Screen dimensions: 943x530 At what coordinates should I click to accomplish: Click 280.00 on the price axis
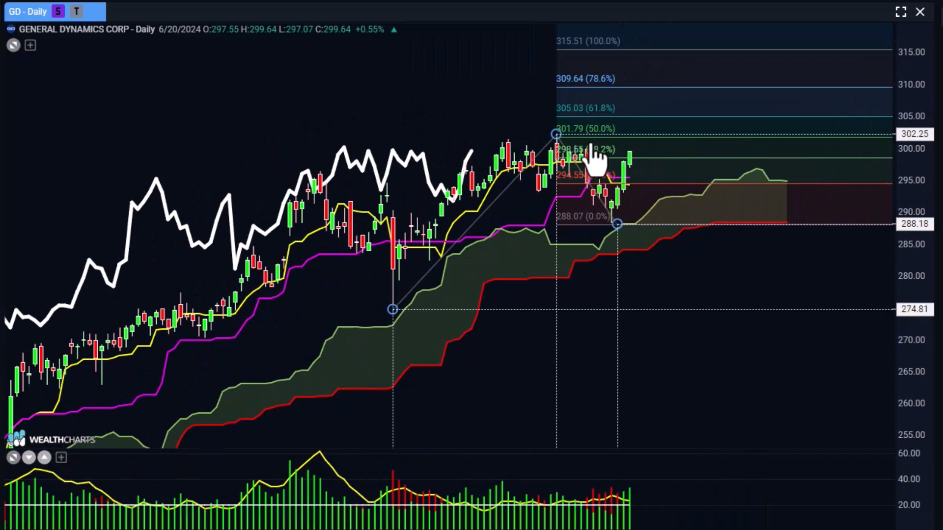[x=912, y=276]
